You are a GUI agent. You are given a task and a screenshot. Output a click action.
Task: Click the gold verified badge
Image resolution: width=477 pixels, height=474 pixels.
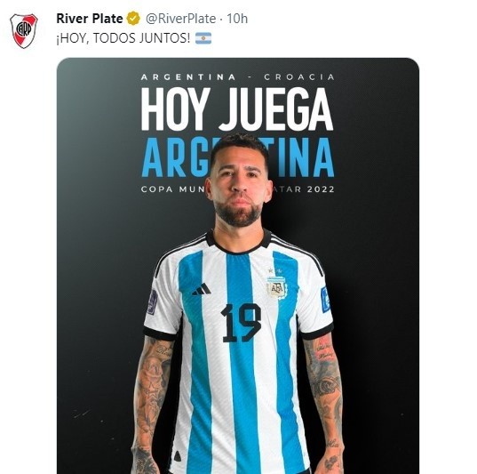tap(133, 19)
